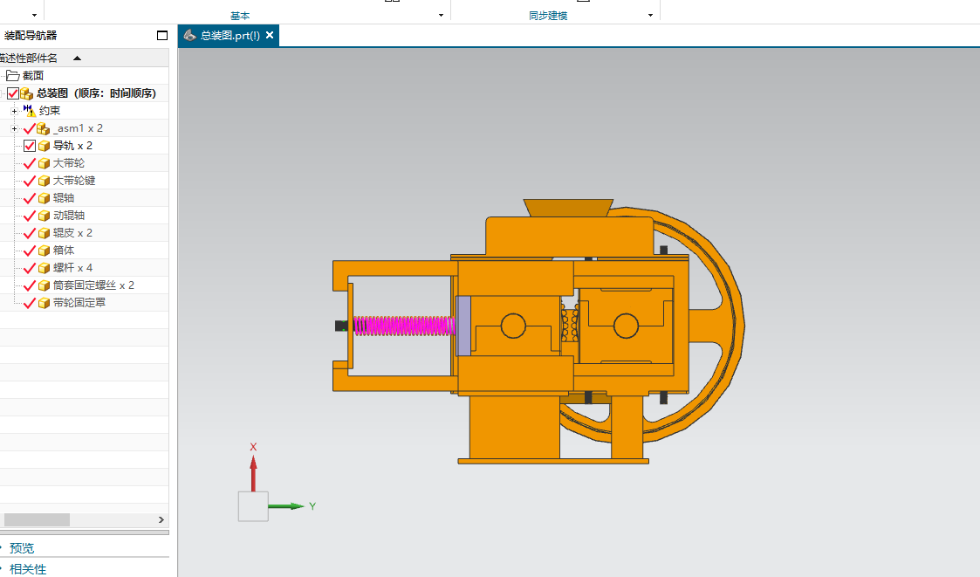
Task: Toggle visibility check of _asm1 x 2
Action: point(29,129)
